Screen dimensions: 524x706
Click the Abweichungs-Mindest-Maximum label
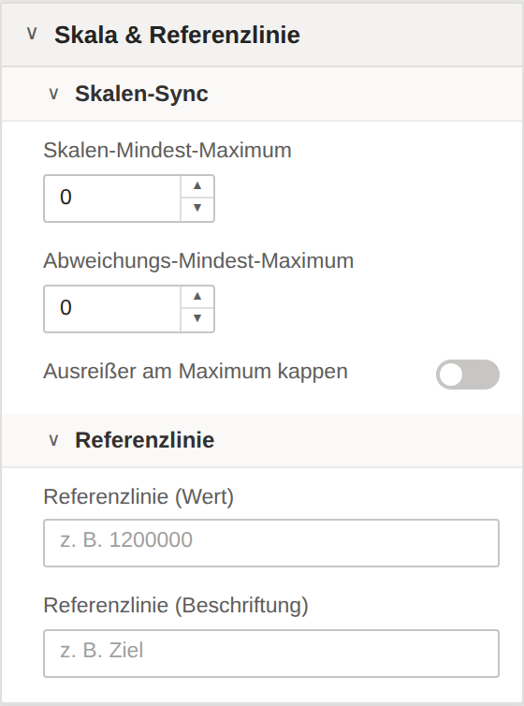pos(198,261)
